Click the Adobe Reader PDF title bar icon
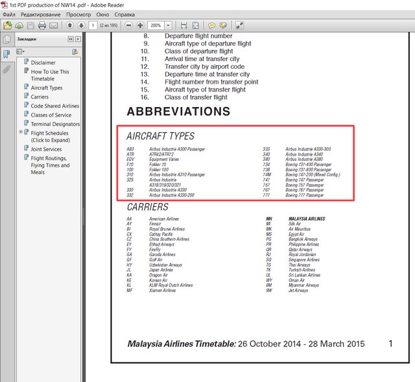415x382 pixels. coord(5,5)
